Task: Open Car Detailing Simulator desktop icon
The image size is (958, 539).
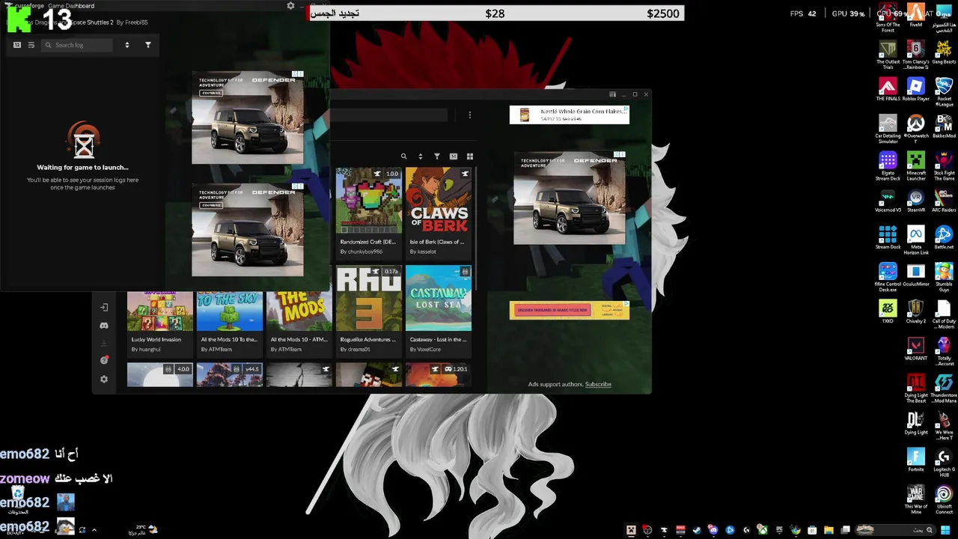Action: tap(888, 130)
